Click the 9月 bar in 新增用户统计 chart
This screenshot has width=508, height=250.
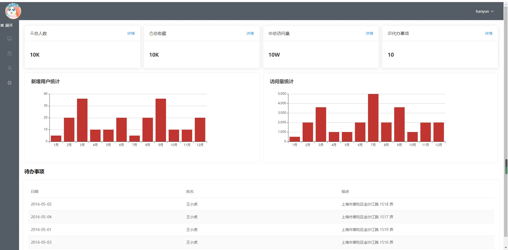tap(161, 120)
